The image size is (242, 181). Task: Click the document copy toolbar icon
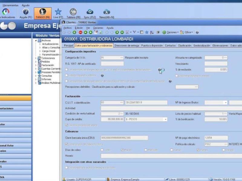click(x=96, y=32)
